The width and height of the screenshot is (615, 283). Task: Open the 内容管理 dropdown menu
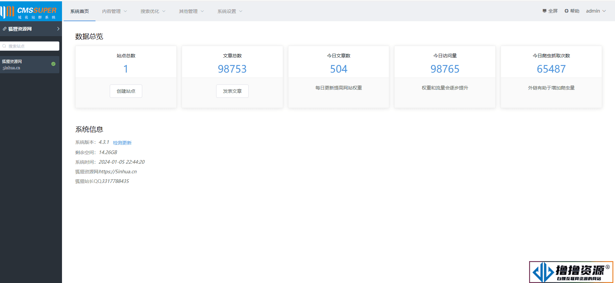click(114, 11)
